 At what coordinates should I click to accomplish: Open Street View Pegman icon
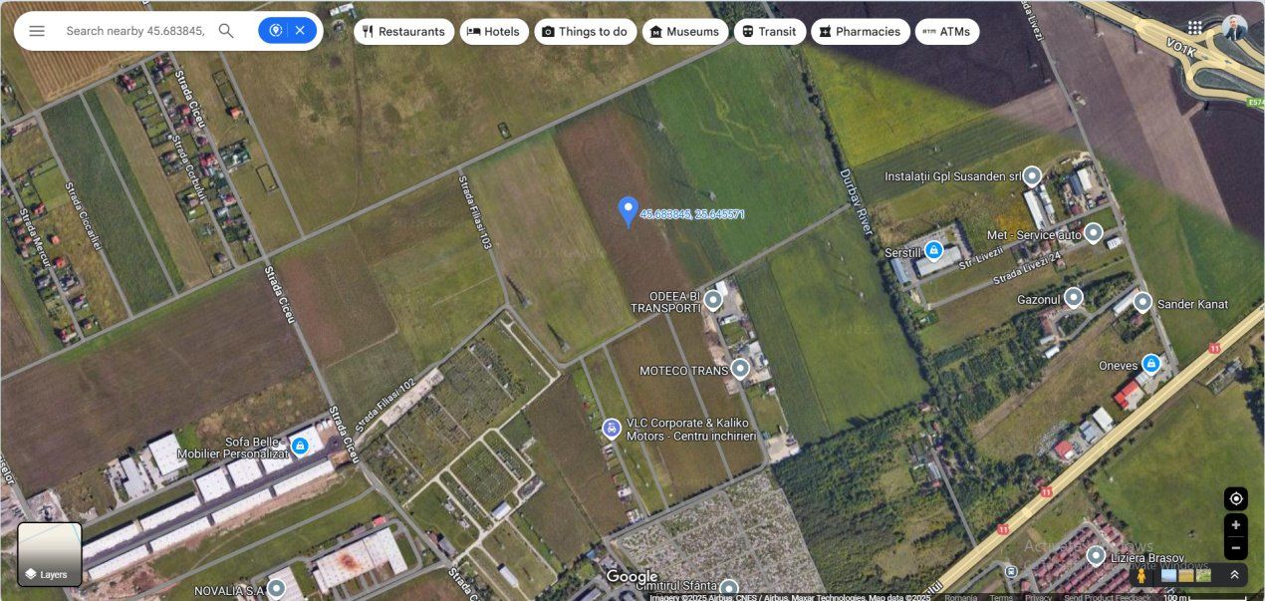1141,575
